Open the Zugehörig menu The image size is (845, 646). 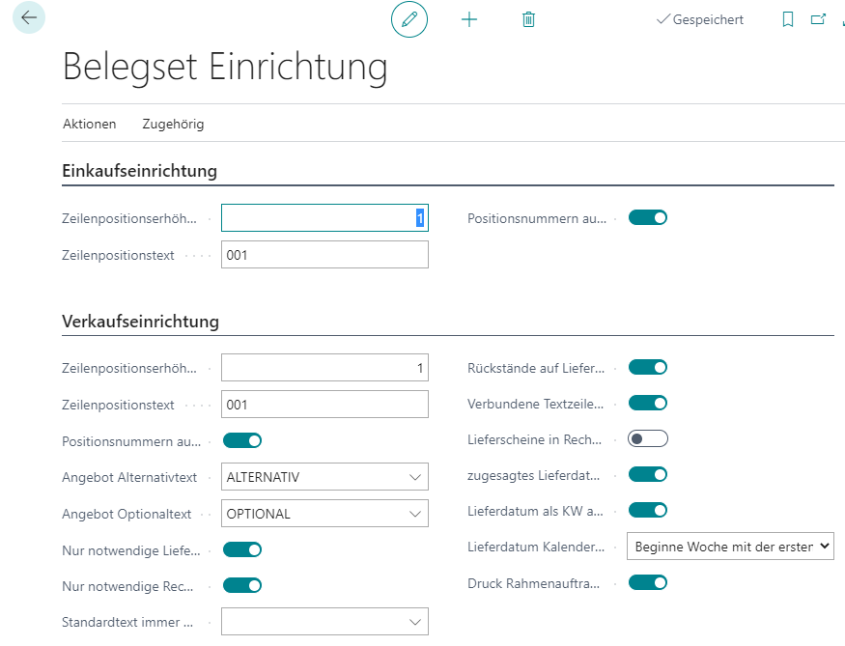point(173,124)
